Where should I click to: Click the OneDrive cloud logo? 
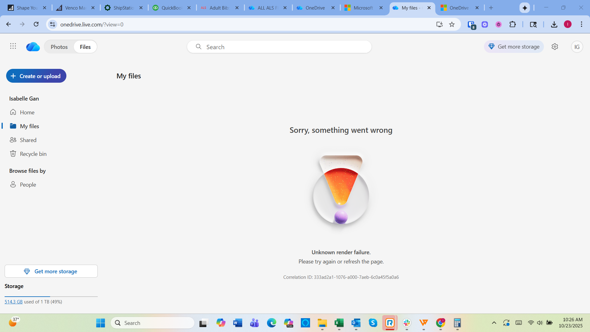tap(33, 47)
